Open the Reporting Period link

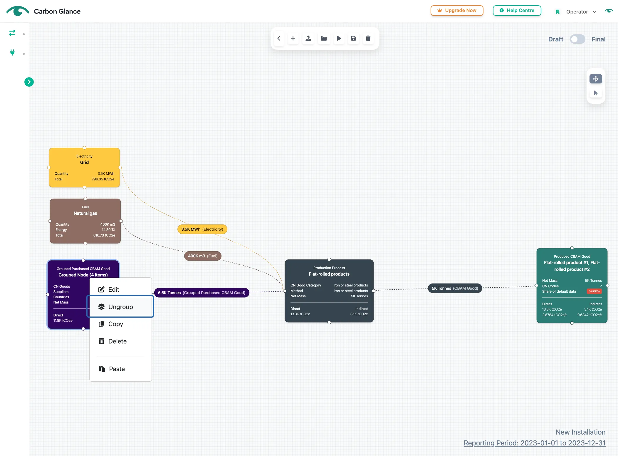coord(535,443)
